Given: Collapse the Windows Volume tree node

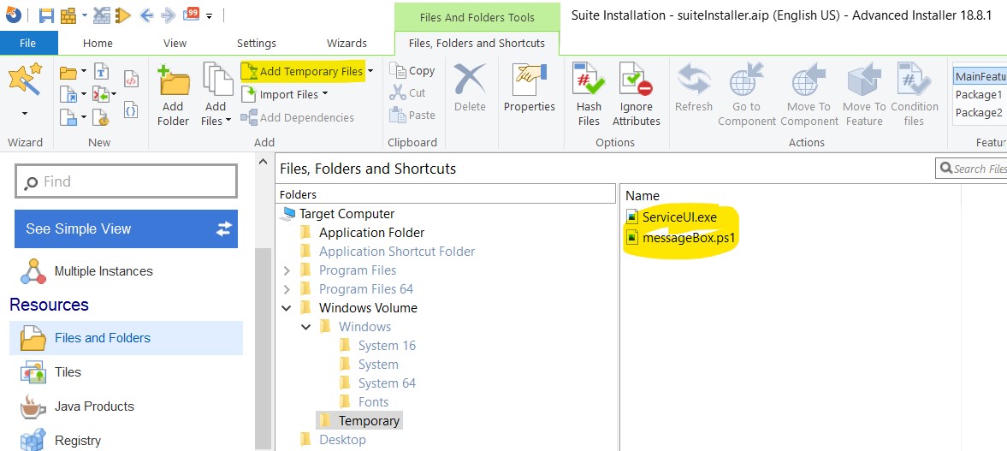Looking at the screenshot, I should click(287, 308).
